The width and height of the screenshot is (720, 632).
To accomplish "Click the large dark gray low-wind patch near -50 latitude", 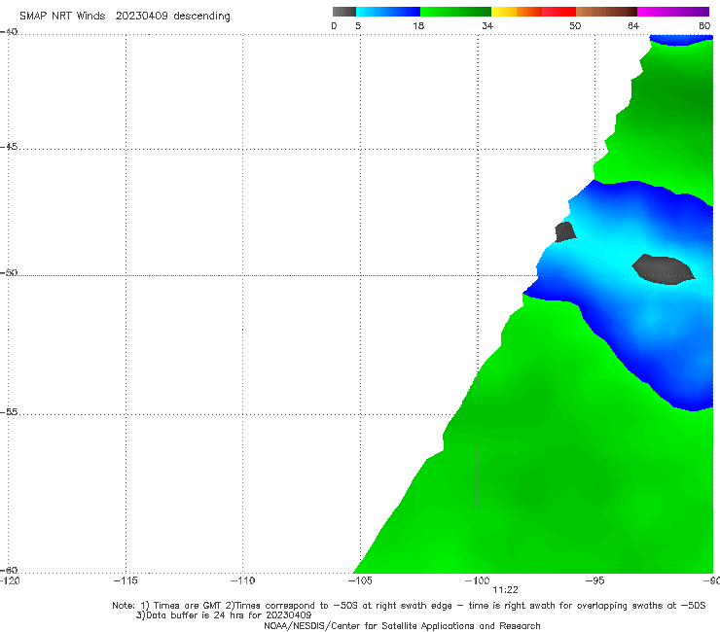I will [663, 269].
